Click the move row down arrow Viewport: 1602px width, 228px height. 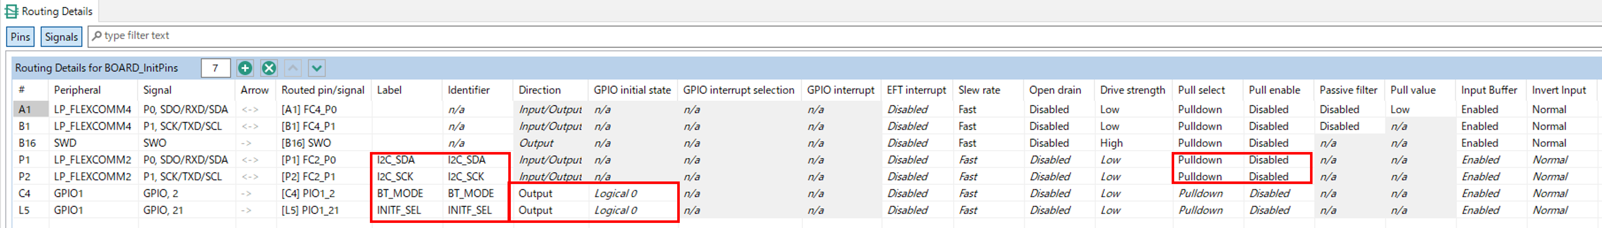tap(316, 68)
